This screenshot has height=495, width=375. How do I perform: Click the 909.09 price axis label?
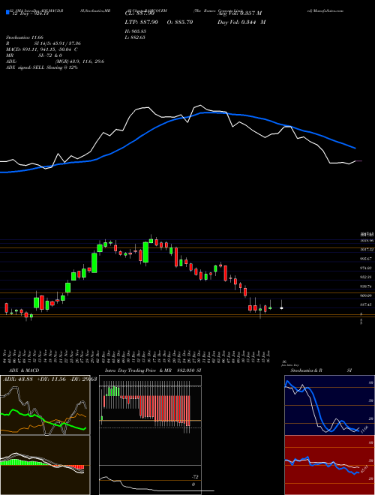click(367, 295)
